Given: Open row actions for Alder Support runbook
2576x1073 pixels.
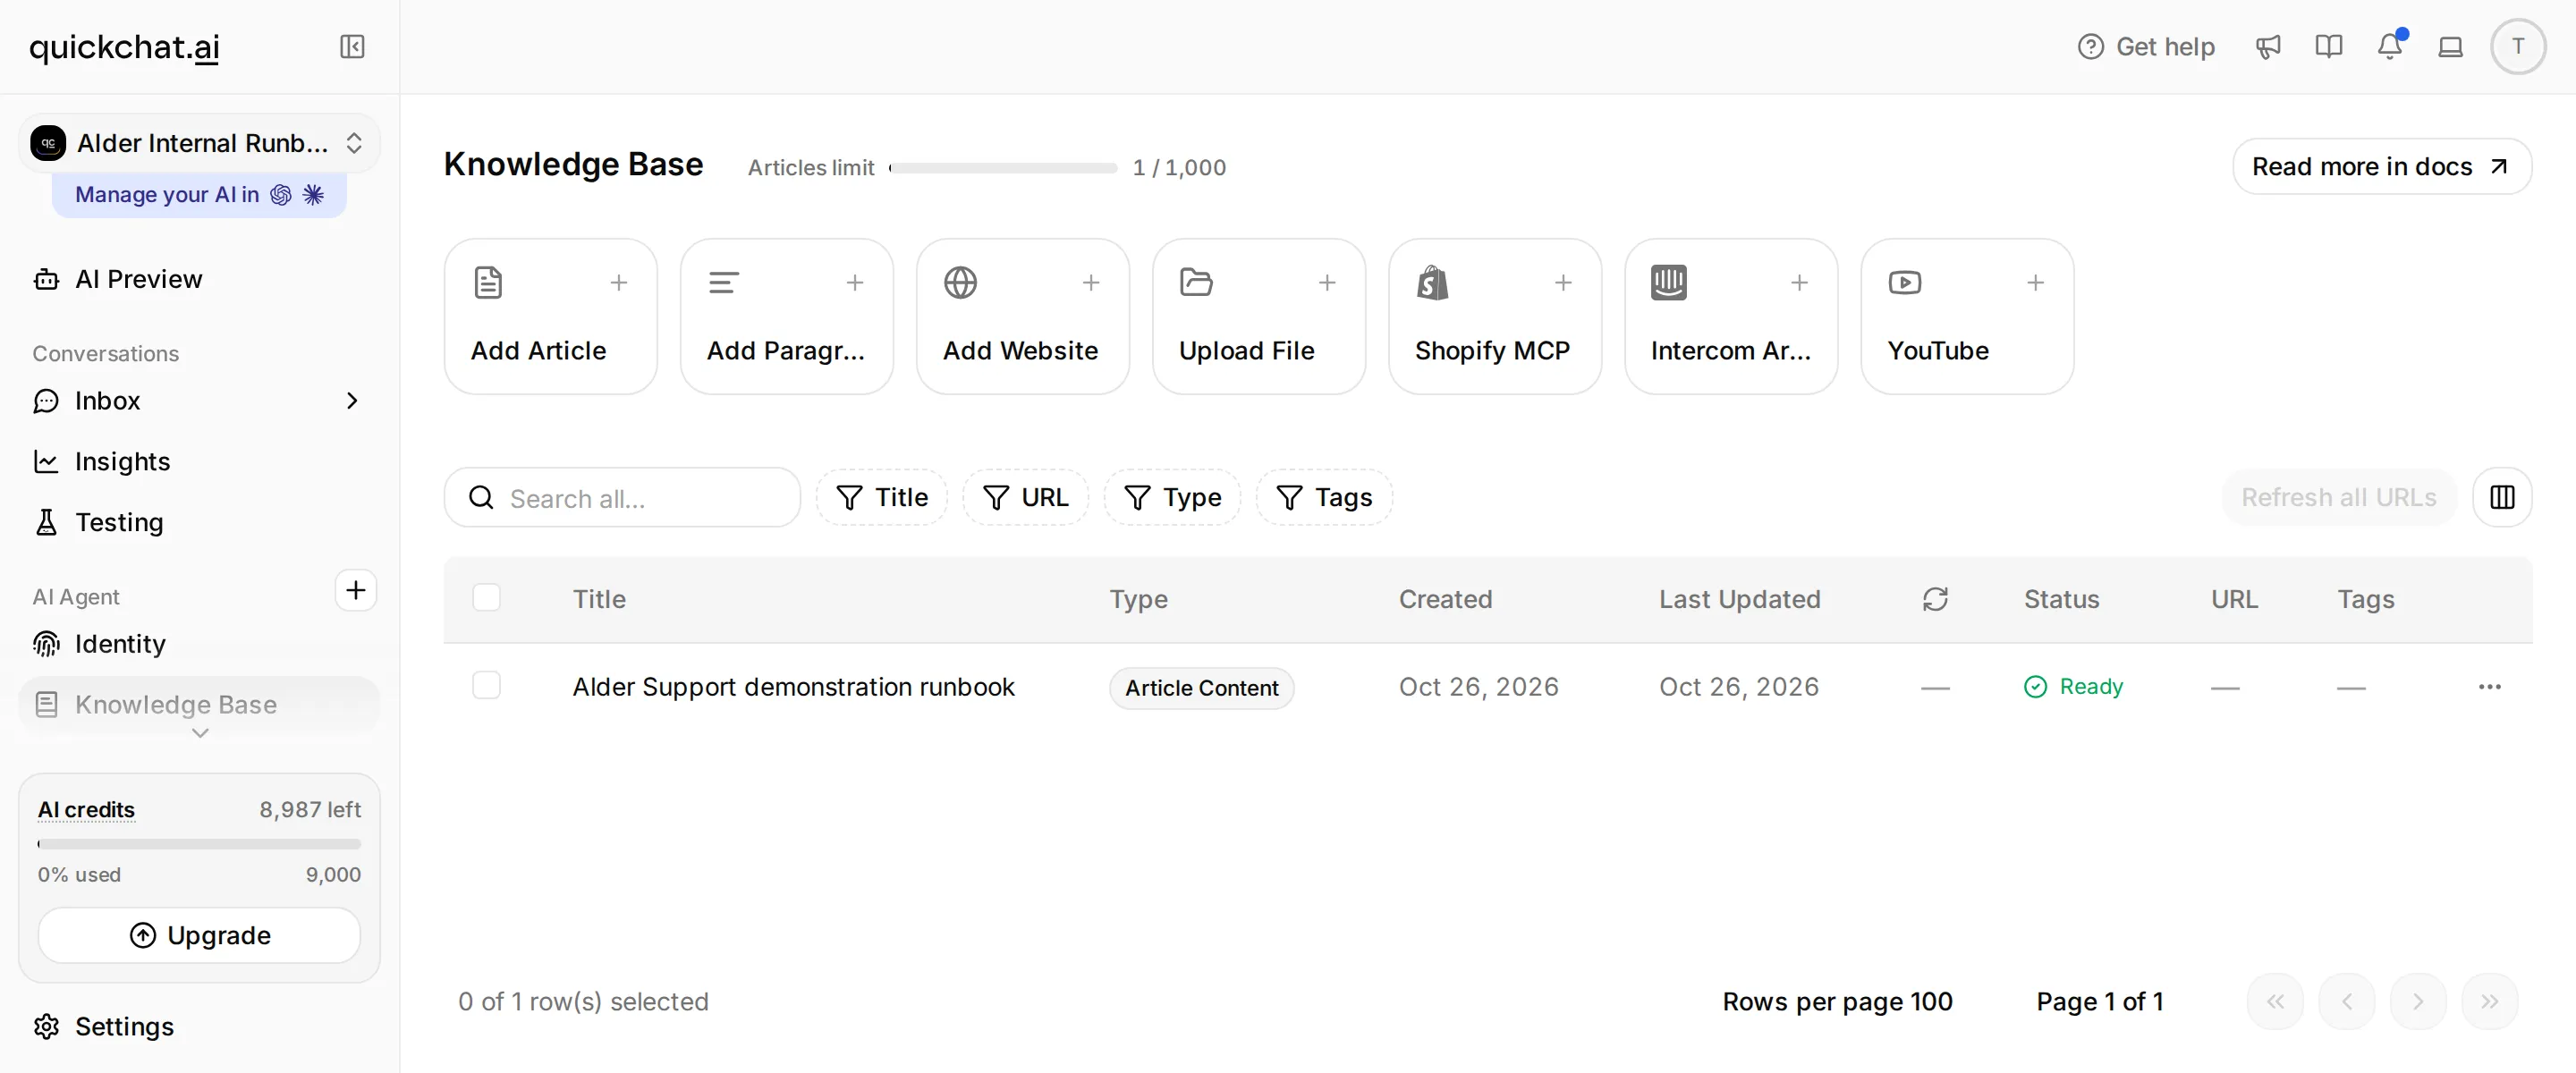Looking at the screenshot, I should tap(2489, 687).
